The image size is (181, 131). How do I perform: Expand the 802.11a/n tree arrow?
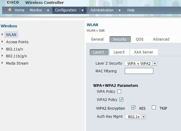click(x=2, y=49)
